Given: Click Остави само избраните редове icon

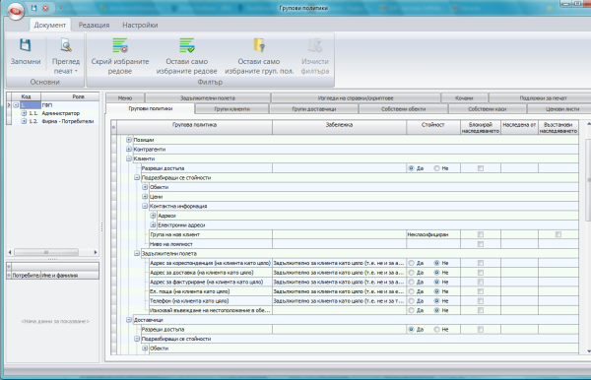Looking at the screenshot, I should [x=186, y=45].
